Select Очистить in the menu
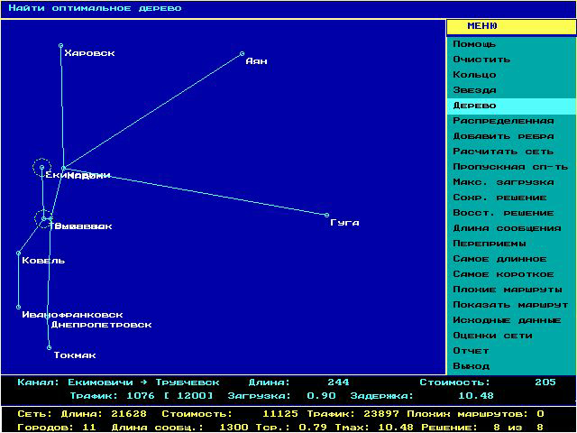 point(511,60)
